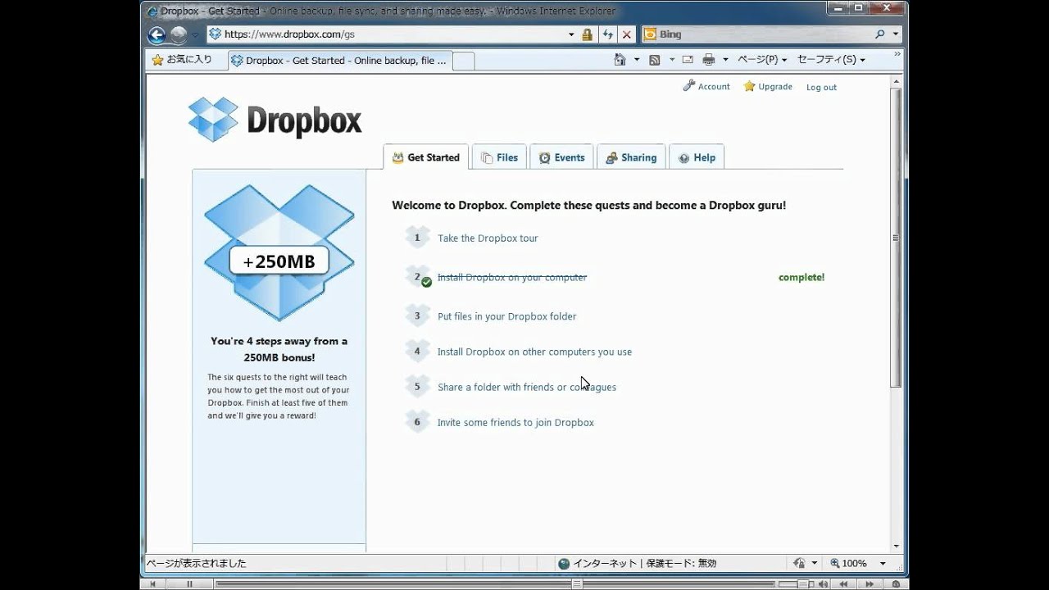
Task: Click the Print printer icon
Action: pyautogui.click(x=709, y=60)
